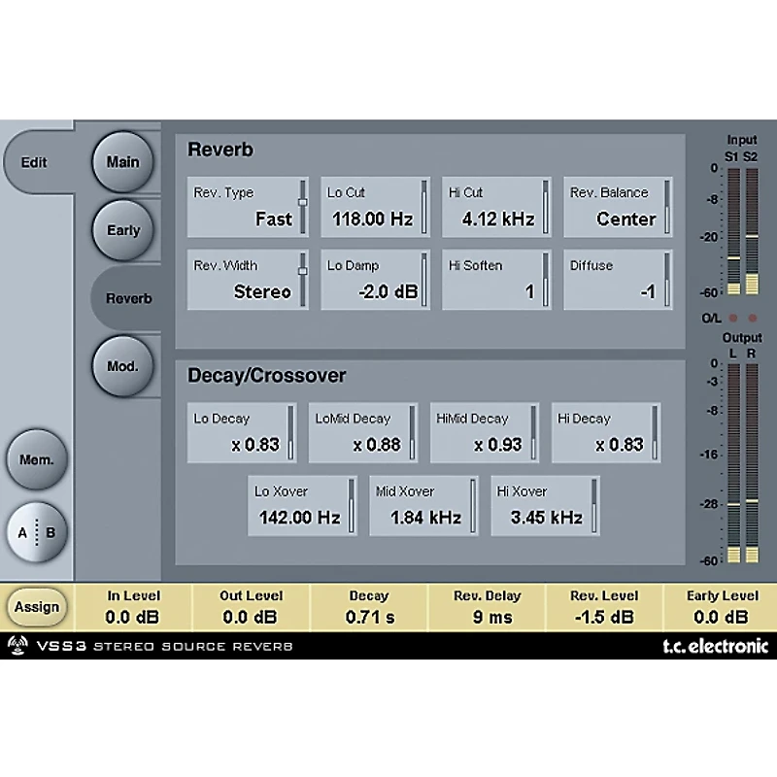Open the Mem. memory page
The image size is (777, 777).
36,459
